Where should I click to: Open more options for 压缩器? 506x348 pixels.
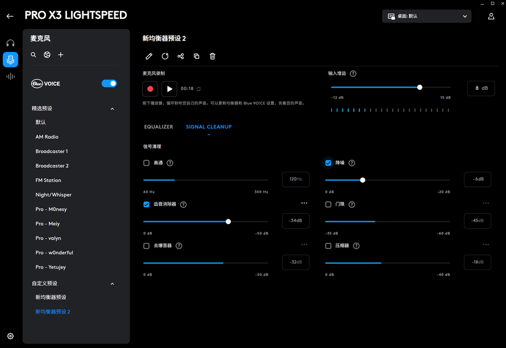click(x=486, y=245)
